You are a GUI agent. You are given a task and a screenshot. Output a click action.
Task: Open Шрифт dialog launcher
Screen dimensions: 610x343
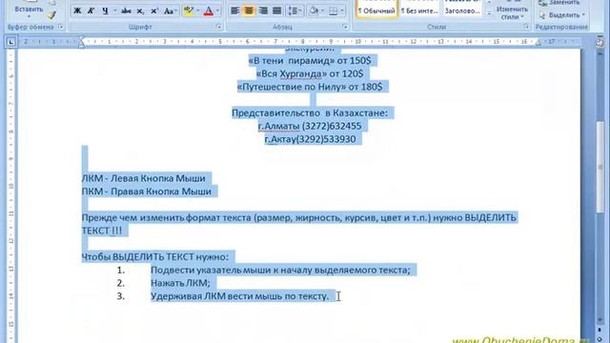218,27
